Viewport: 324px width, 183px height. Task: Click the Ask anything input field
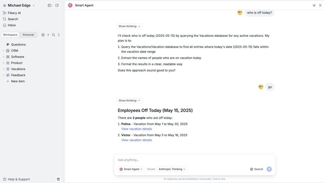[194, 160]
